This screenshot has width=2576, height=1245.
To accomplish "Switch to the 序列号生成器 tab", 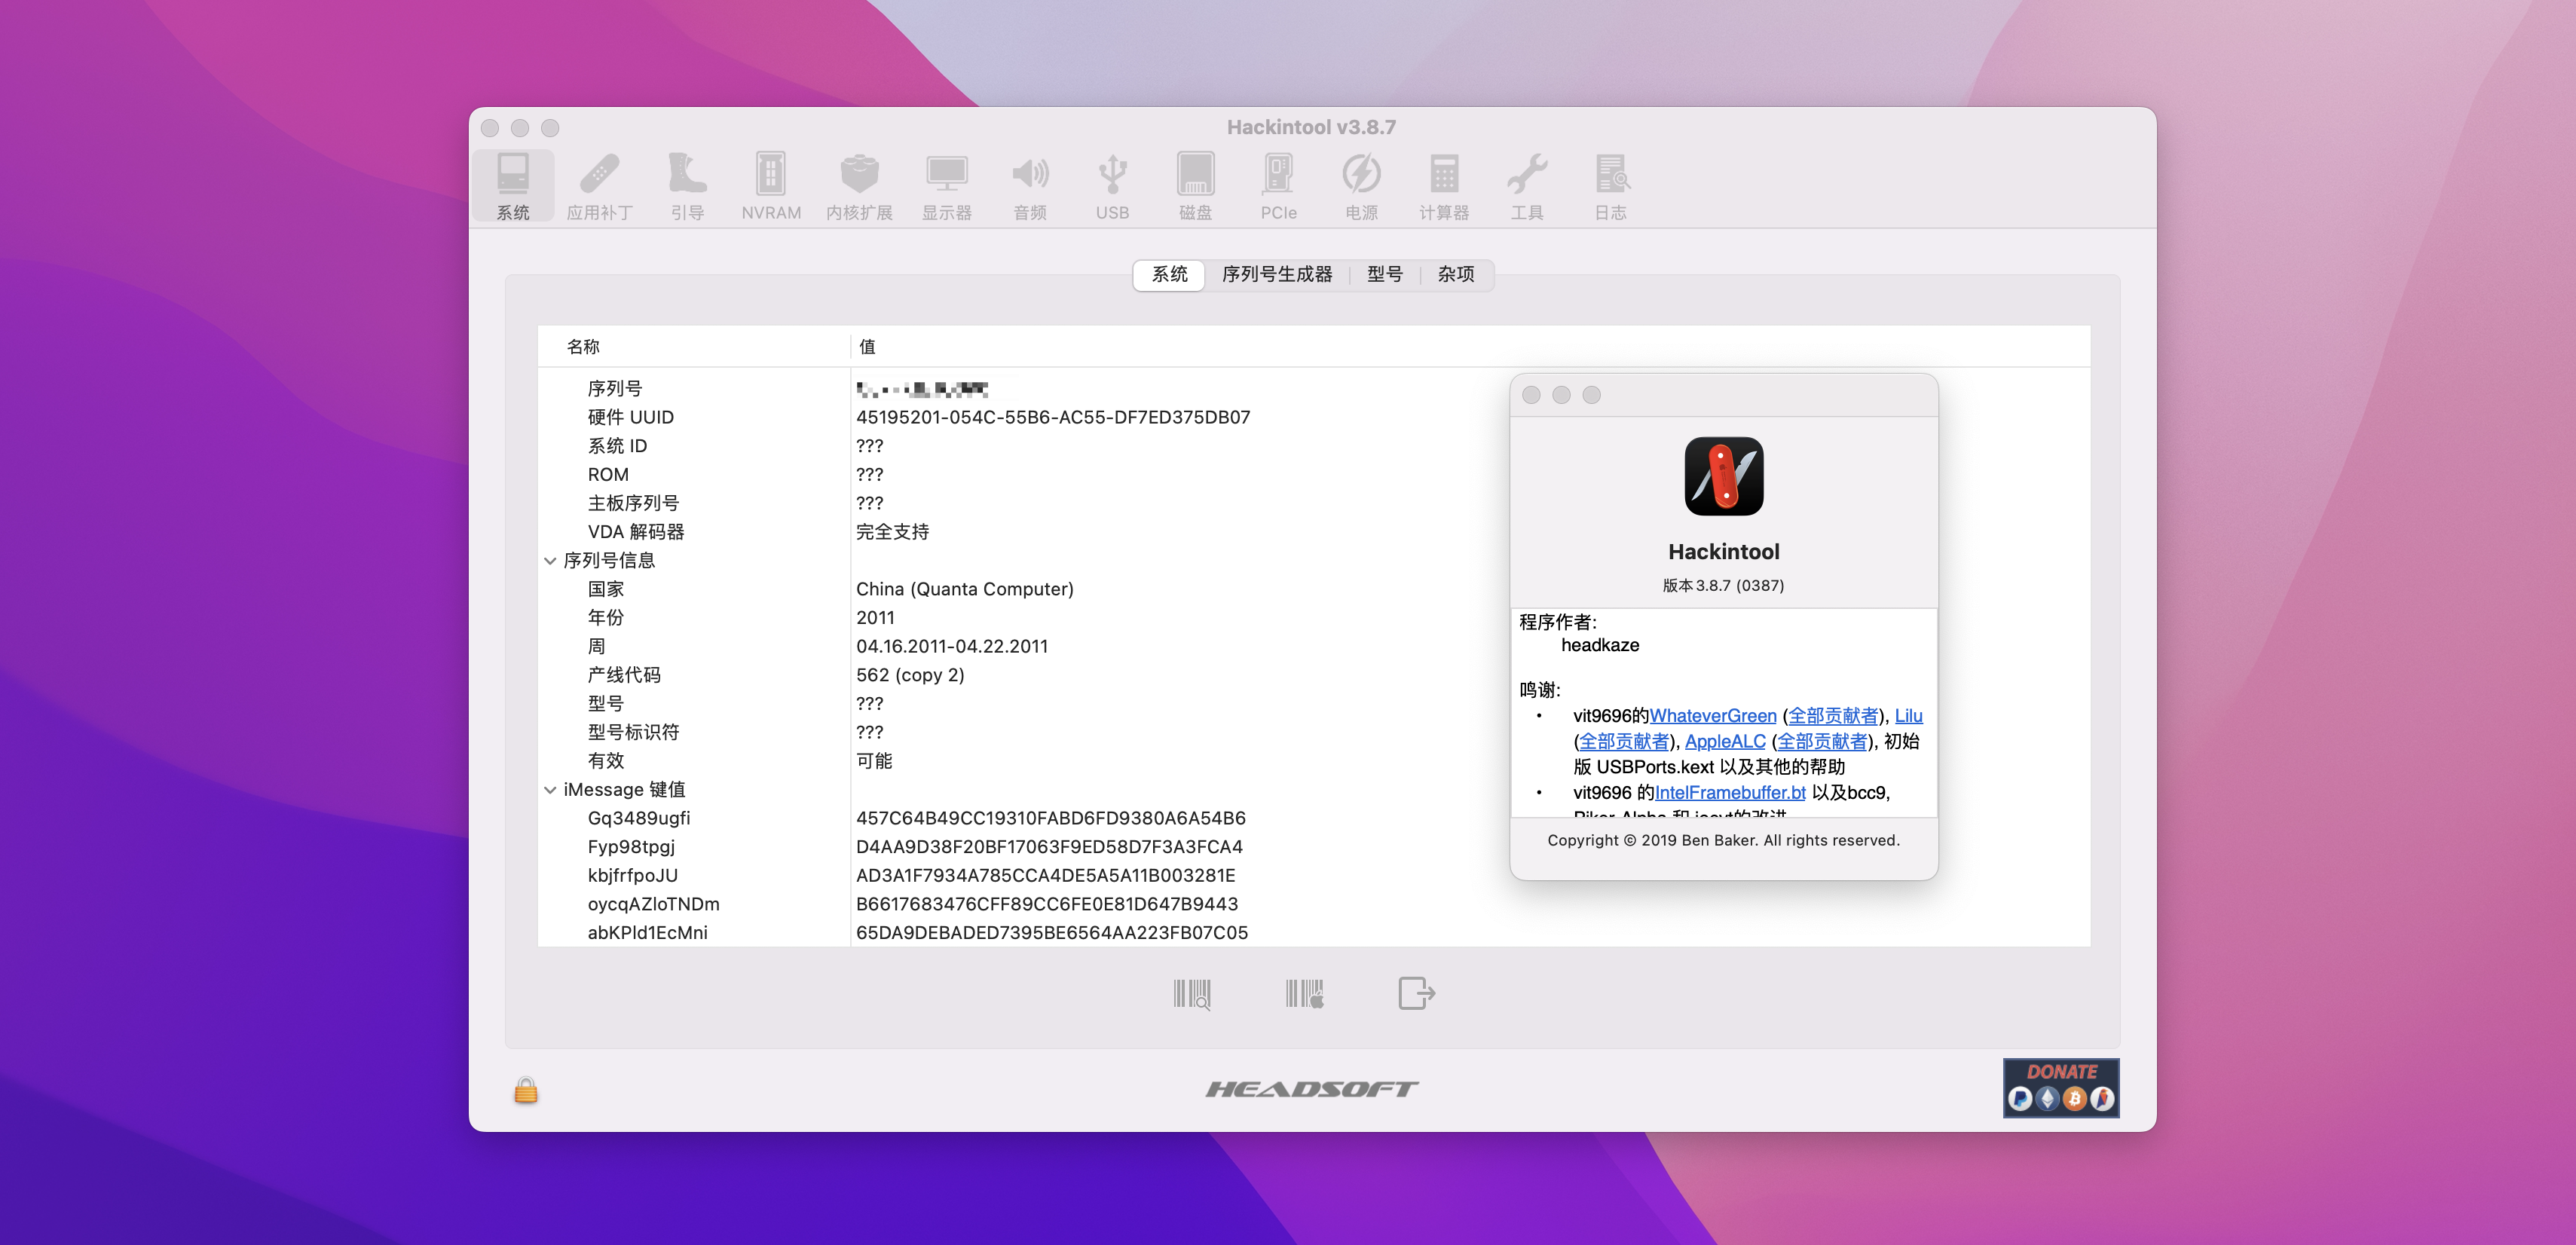I will pyautogui.click(x=1277, y=274).
